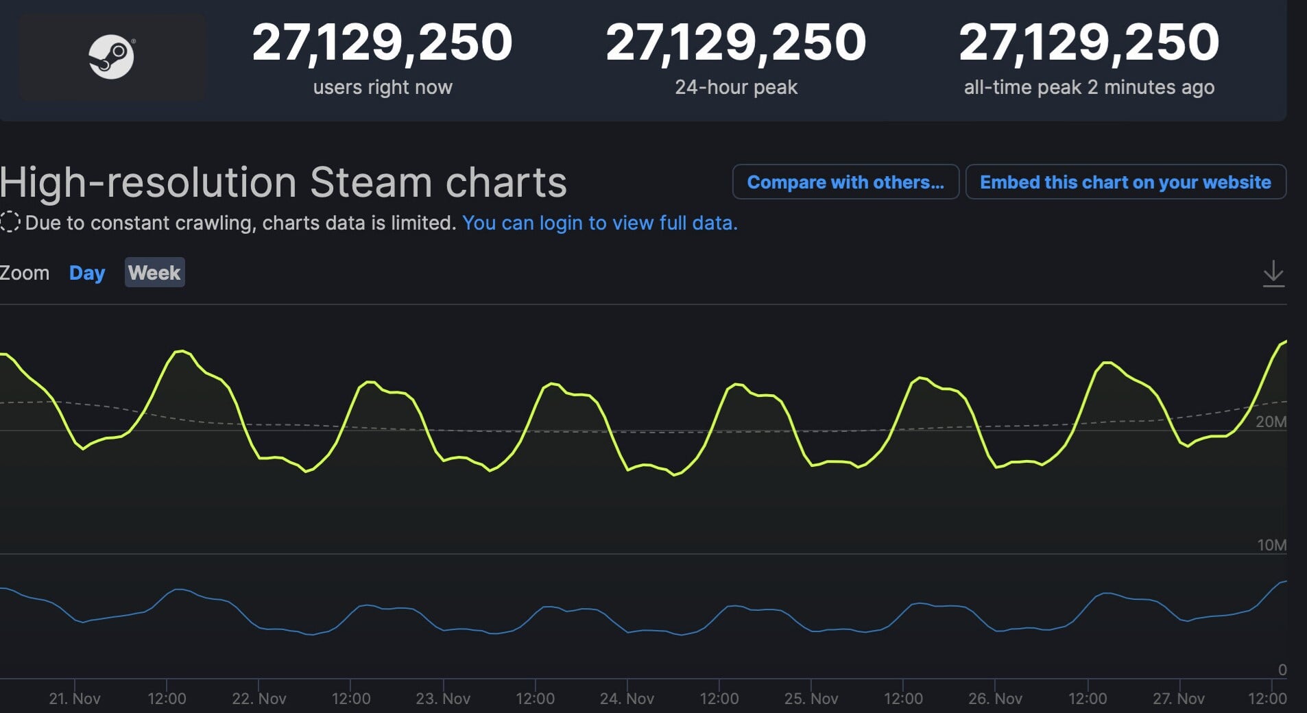Select the Week zoom option
1307x713 pixels.
[154, 272]
